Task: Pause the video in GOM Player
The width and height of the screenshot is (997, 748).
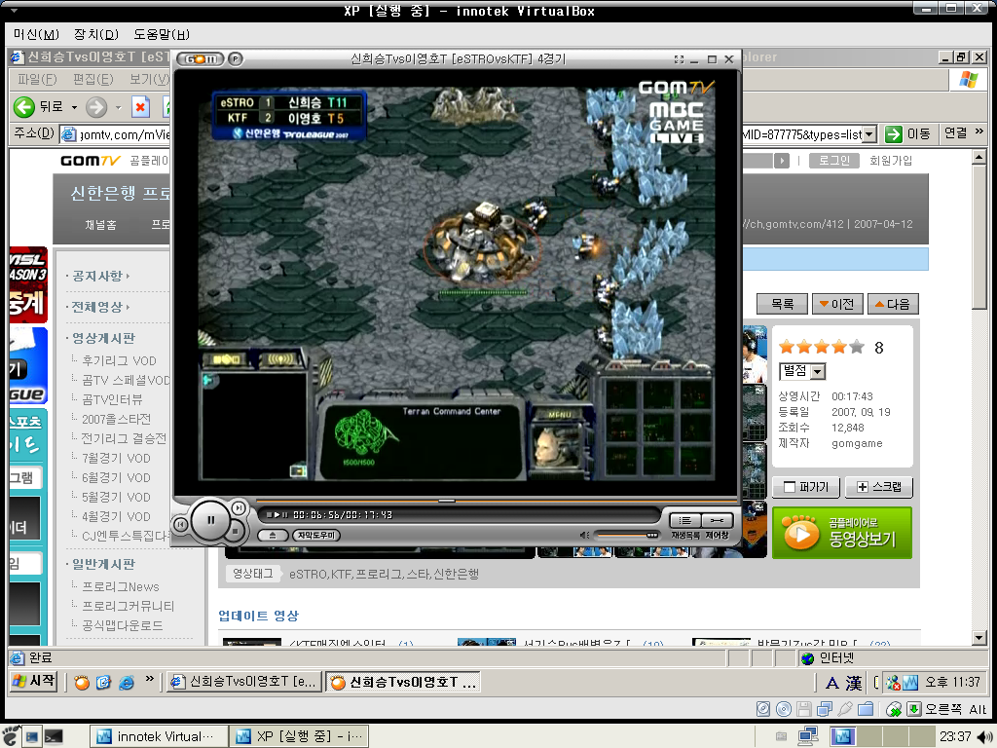Action: tap(211, 520)
